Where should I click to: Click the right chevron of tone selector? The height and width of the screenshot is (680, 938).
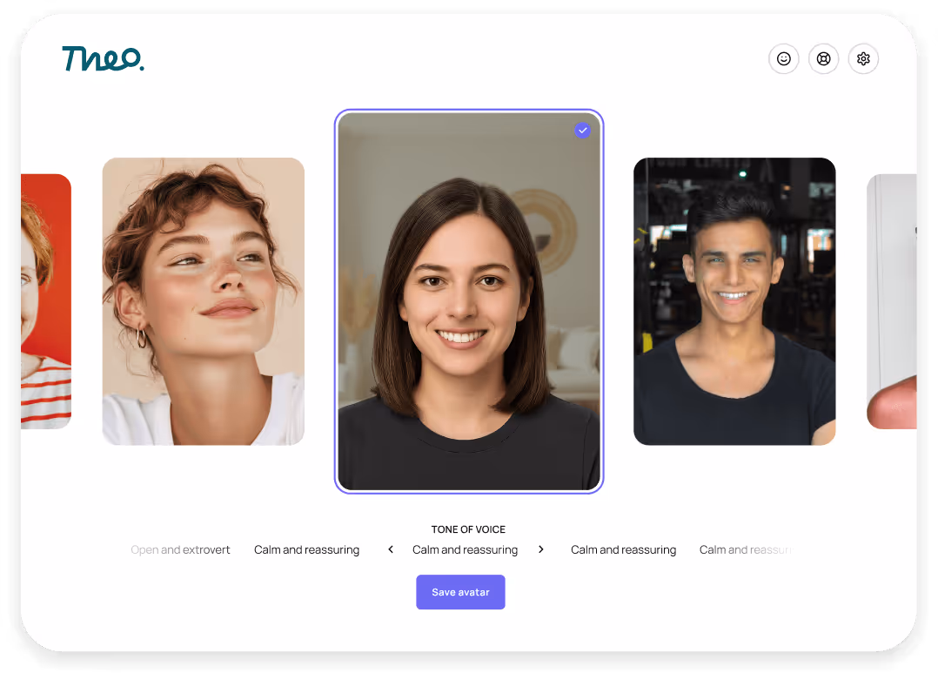click(541, 549)
